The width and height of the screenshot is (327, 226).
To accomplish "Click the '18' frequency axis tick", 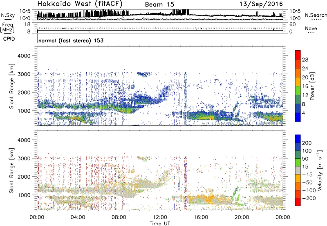I will [x=27, y=24].
